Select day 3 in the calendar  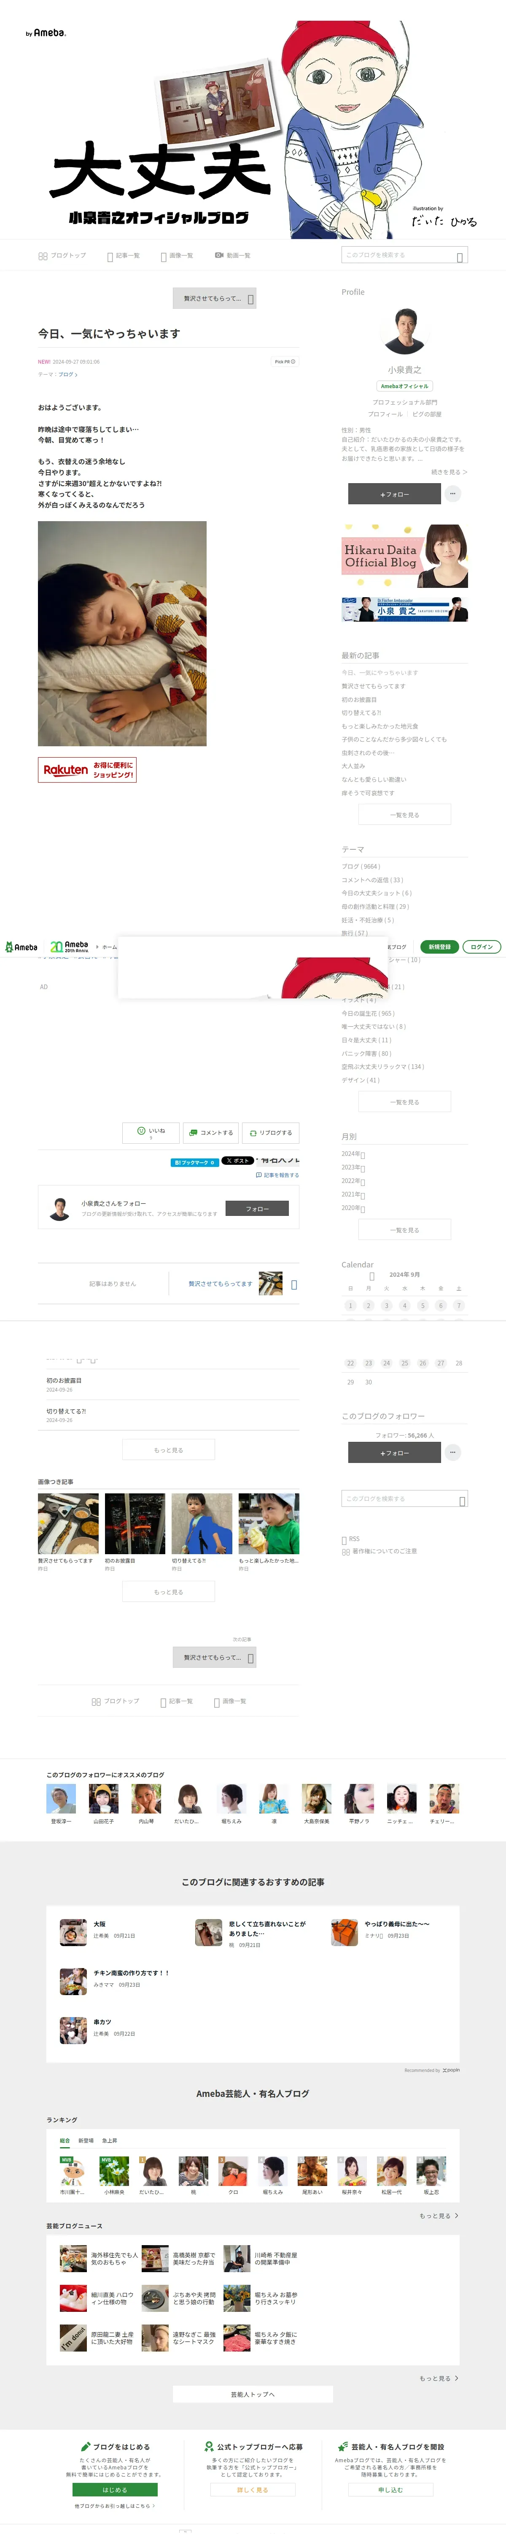click(386, 1305)
